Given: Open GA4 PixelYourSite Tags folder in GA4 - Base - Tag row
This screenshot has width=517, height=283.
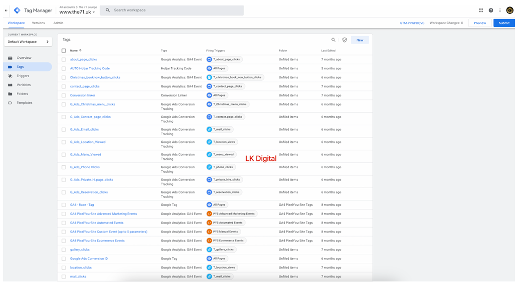Looking at the screenshot, I should coord(295,205).
